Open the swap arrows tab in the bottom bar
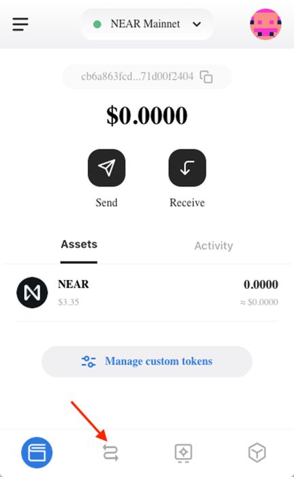 click(110, 452)
